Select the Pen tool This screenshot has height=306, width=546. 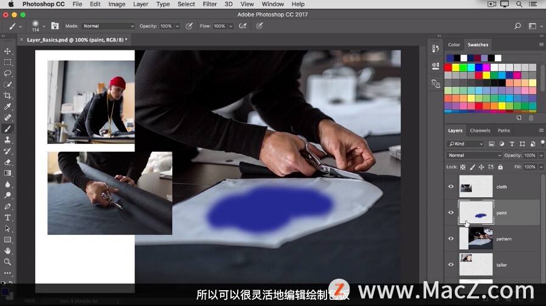click(7, 206)
